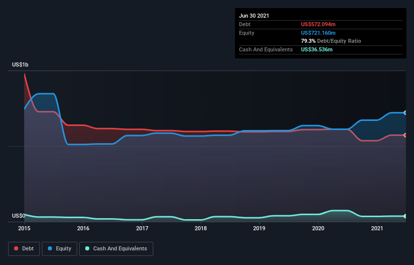414x265 pixels.
Task: Click the red Debt endpoint marker
Action: [405, 135]
